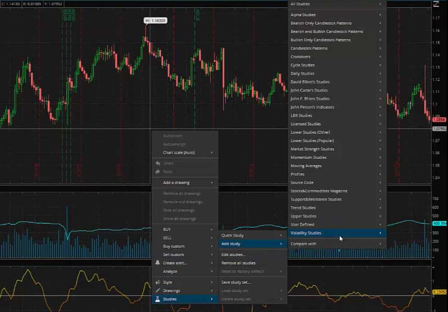Click Remove all studies
This screenshot has height=312, width=448.
coord(238,263)
